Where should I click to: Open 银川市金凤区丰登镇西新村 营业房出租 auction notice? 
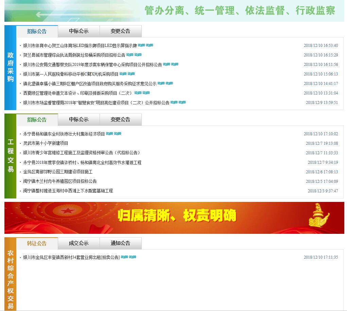click(x=71, y=257)
